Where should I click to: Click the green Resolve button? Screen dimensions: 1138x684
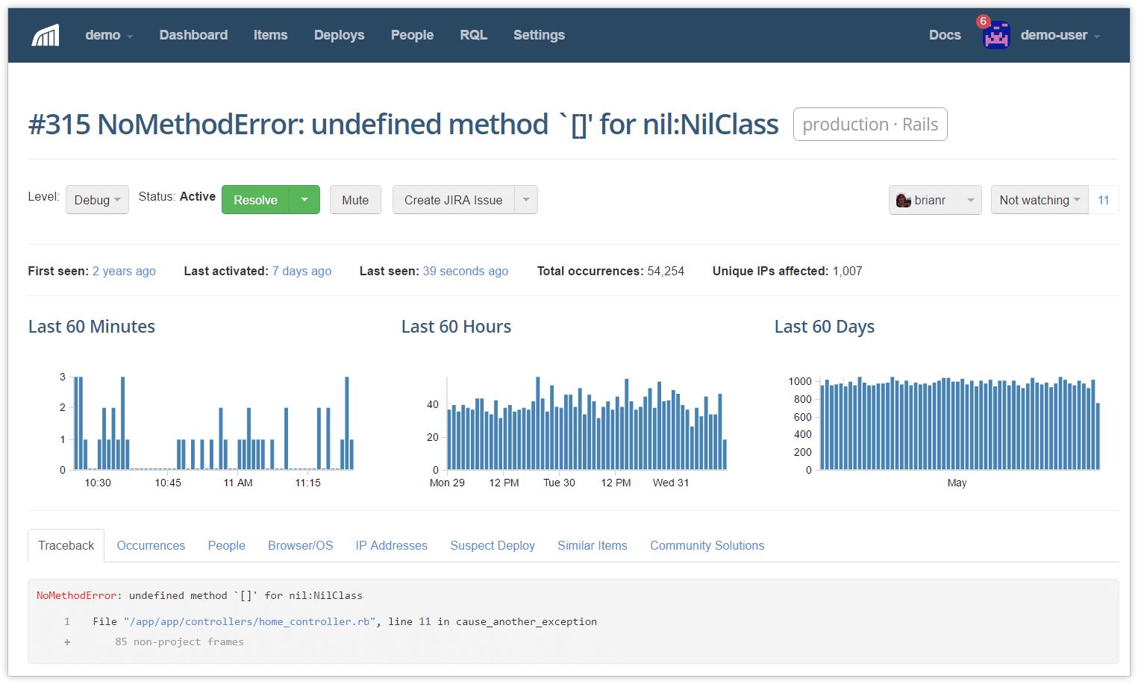pyautogui.click(x=255, y=200)
